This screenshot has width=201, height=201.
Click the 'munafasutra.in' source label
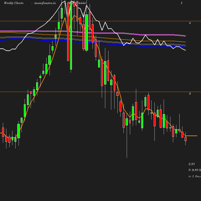[x=45, y=3]
